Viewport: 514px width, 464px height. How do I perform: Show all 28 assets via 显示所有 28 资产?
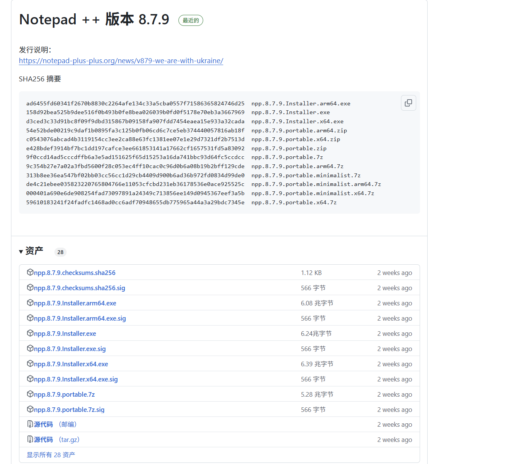[x=51, y=455]
